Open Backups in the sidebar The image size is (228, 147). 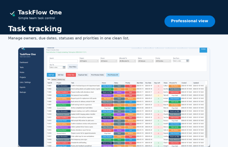click(x=23, y=92)
